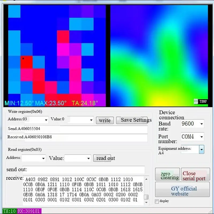The image size is (214, 214).
Task: Click the receive box scroll down arrow
Action: click(146, 202)
